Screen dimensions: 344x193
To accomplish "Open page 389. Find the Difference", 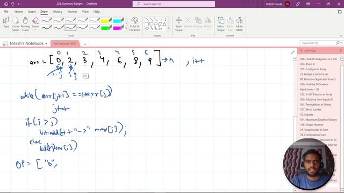I will point(314,84).
